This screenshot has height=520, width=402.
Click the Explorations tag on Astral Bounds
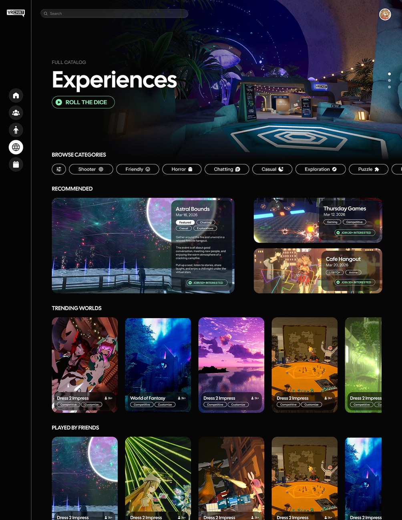click(205, 228)
